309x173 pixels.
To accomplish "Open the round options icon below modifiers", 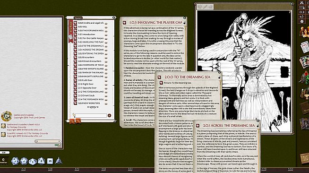I will (302, 21).
